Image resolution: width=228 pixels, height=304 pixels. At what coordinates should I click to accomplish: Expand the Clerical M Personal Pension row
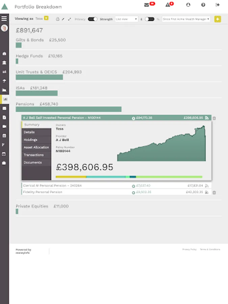116,185
